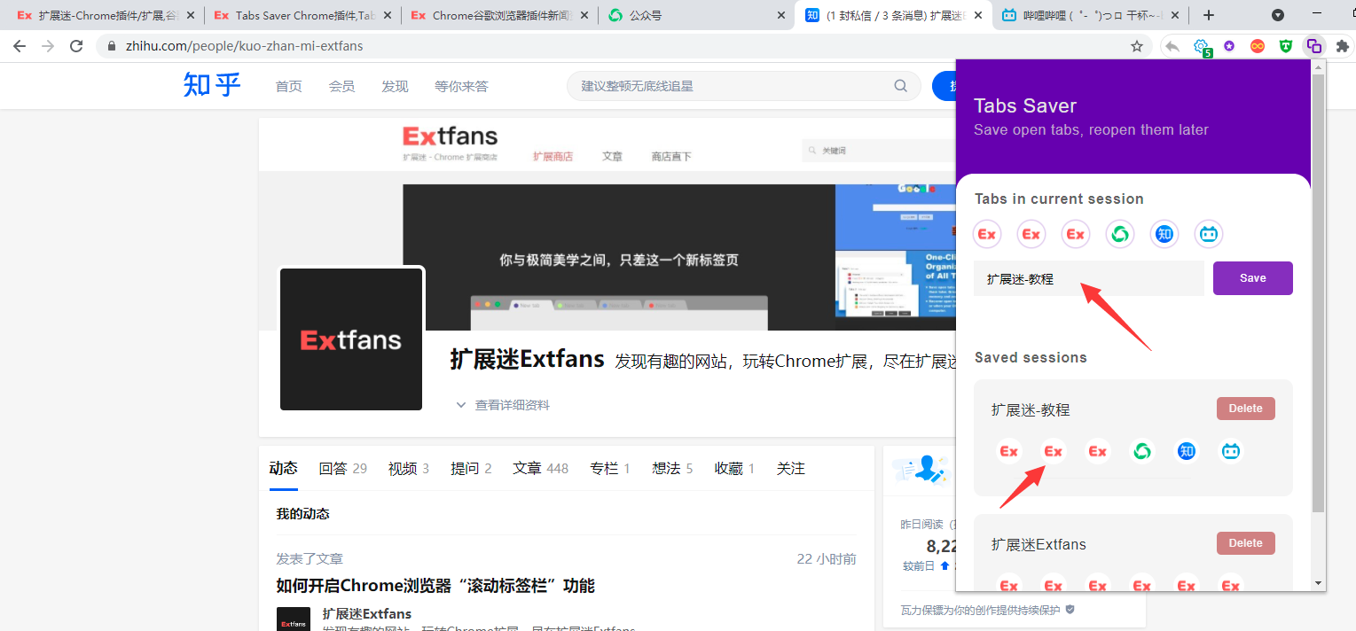This screenshot has height=631, width=1356.
Task: Click the session name input field
Action: pyautogui.click(x=1089, y=278)
